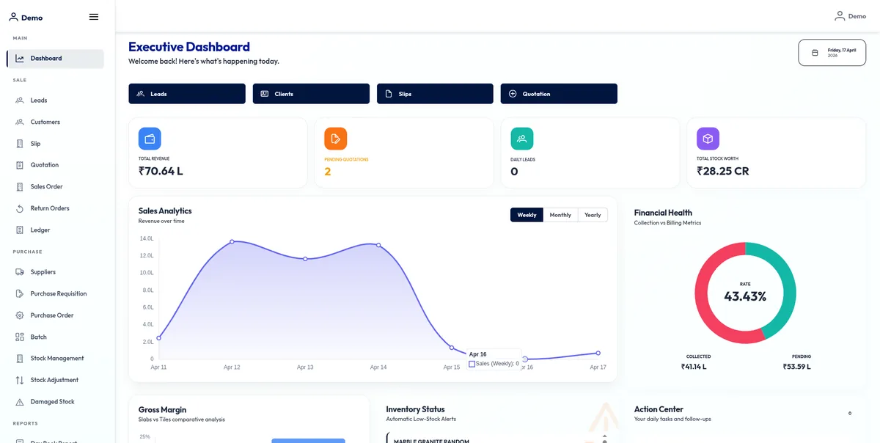Go to Sales Order page
The image size is (880, 443).
point(55,187)
